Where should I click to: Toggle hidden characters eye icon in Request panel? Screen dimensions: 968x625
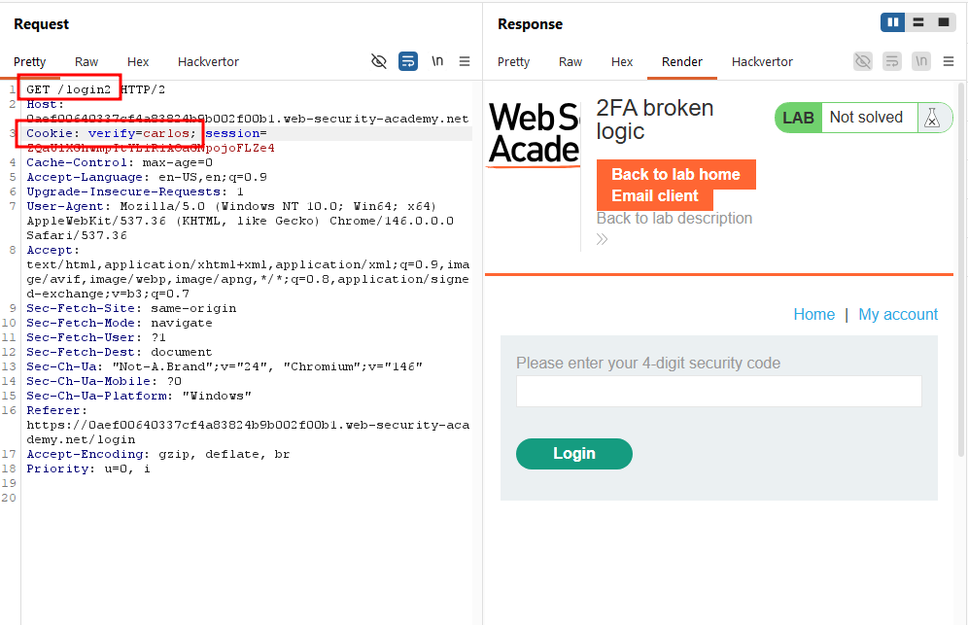click(378, 61)
